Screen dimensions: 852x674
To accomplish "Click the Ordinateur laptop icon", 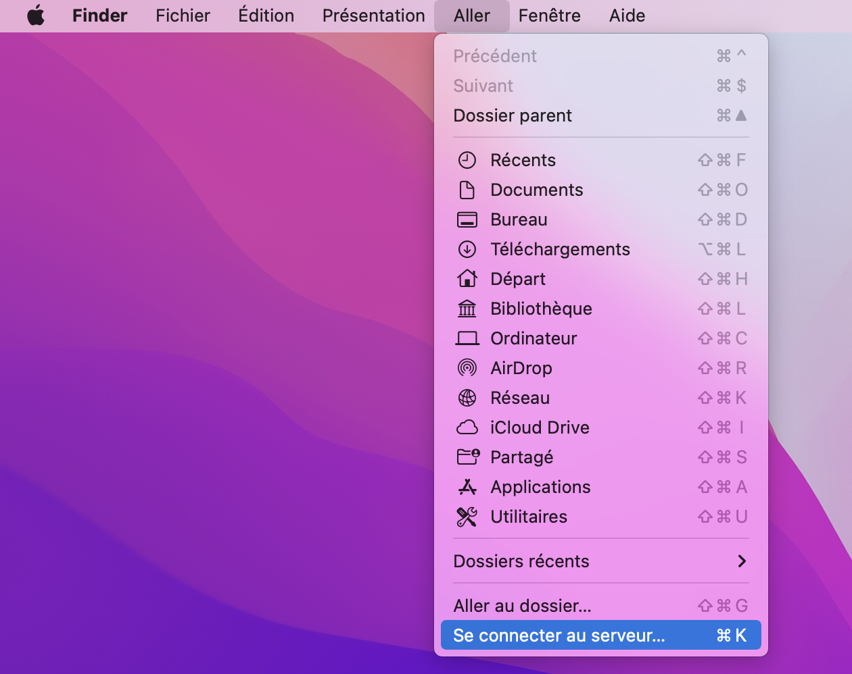I will [467, 338].
